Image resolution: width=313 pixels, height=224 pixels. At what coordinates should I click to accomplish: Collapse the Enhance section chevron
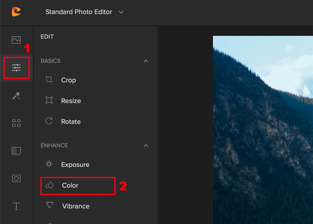(146, 145)
